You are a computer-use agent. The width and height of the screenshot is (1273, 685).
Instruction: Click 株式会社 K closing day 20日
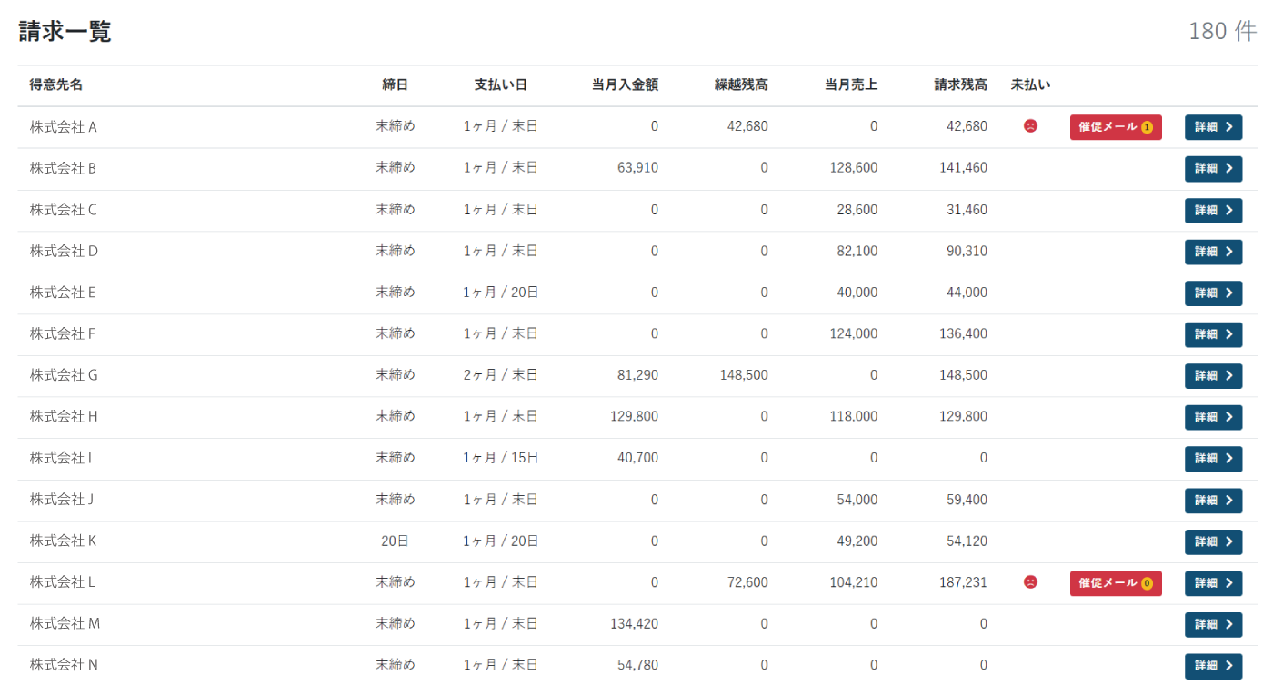coord(396,541)
